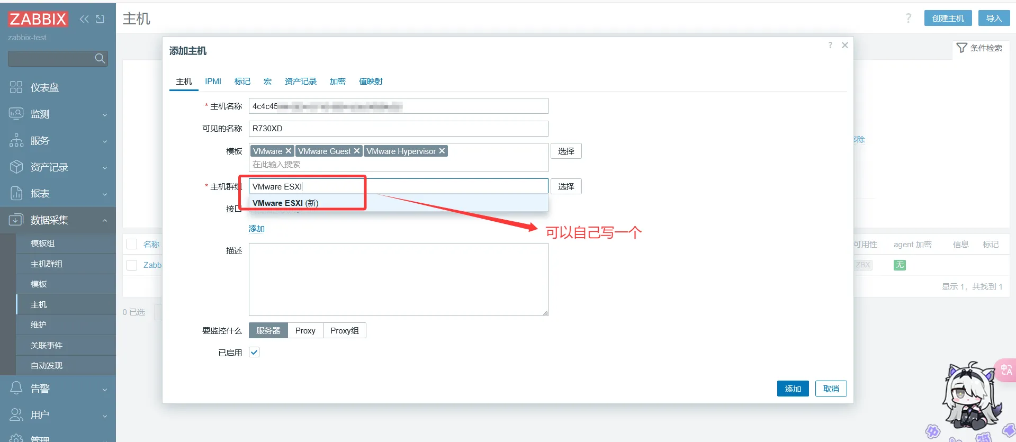Switch to the 资产记录 tab in dialog
The image size is (1016, 442).
tap(301, 82)
